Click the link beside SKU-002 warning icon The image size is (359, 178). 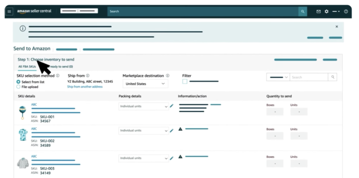197,129
